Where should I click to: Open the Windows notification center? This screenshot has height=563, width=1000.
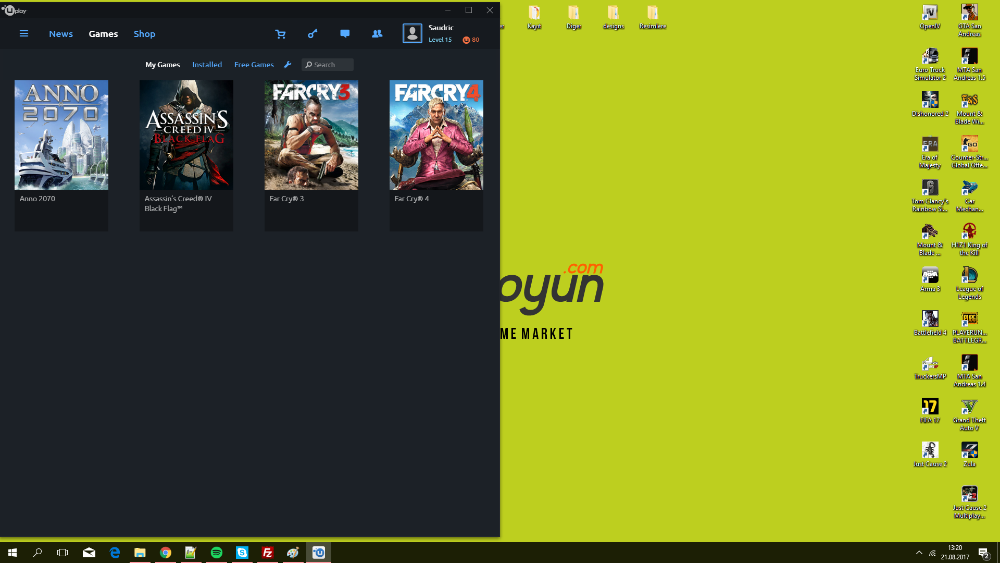(983, 553)
